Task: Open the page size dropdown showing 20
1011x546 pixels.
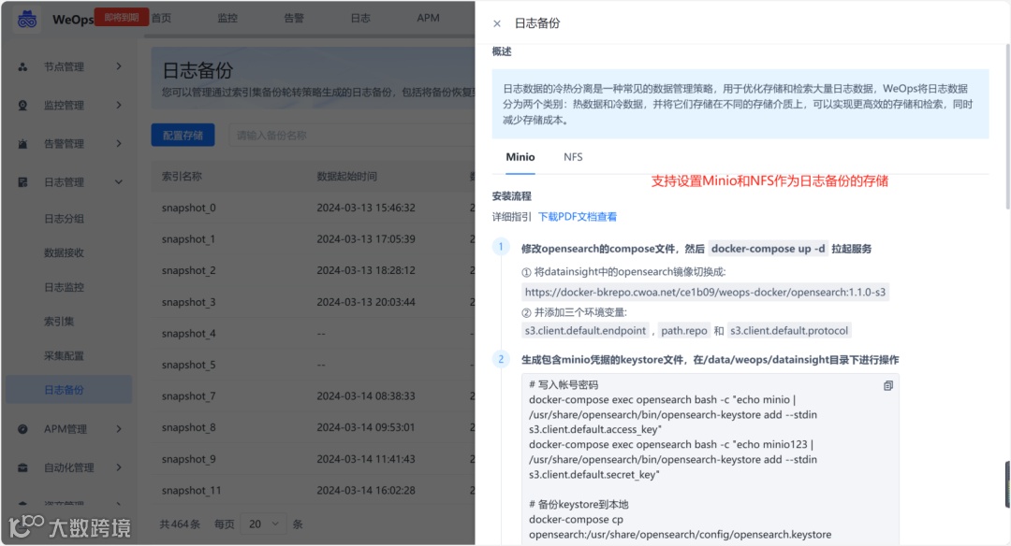Action: click(x=263, y=524)
